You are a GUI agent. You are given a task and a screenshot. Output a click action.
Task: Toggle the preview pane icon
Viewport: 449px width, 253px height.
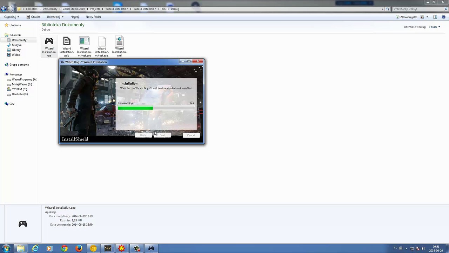[435, 17]
